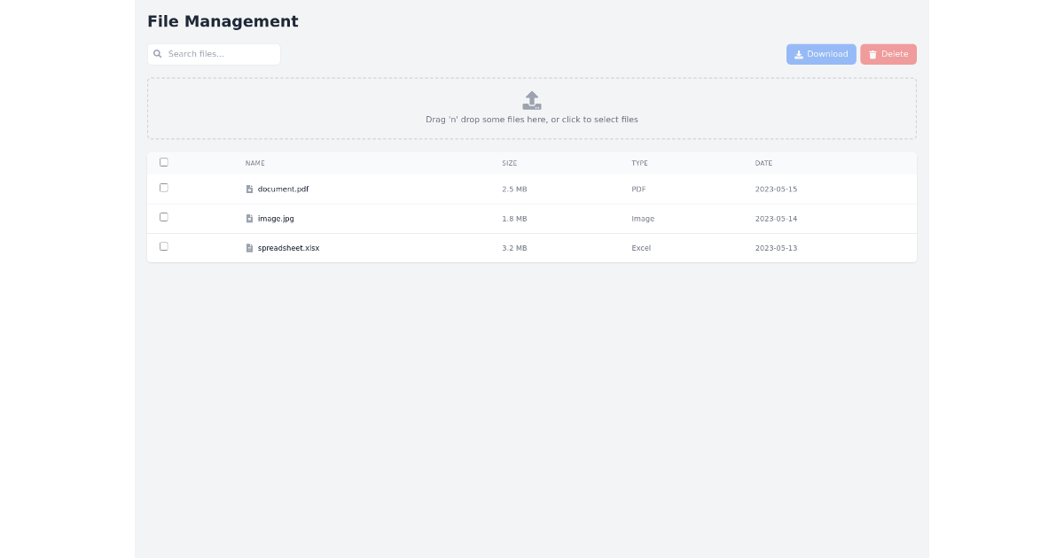Open the document.pdf file name
1064x558 pixels.
[283, 190]
